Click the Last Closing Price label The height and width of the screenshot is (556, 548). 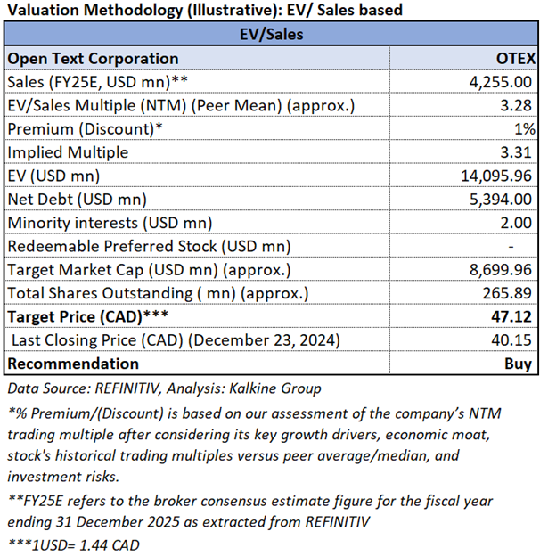pyautogui.click(x=176, y=340)
